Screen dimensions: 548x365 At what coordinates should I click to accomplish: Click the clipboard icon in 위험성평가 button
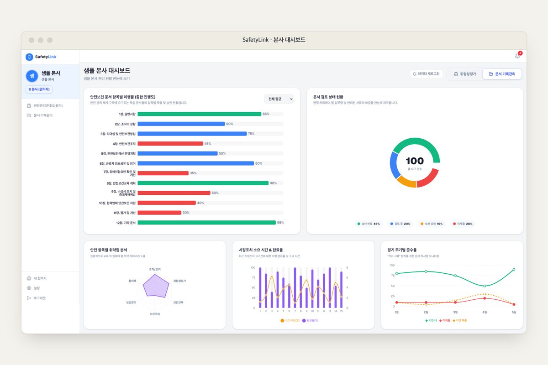(456, 74)
